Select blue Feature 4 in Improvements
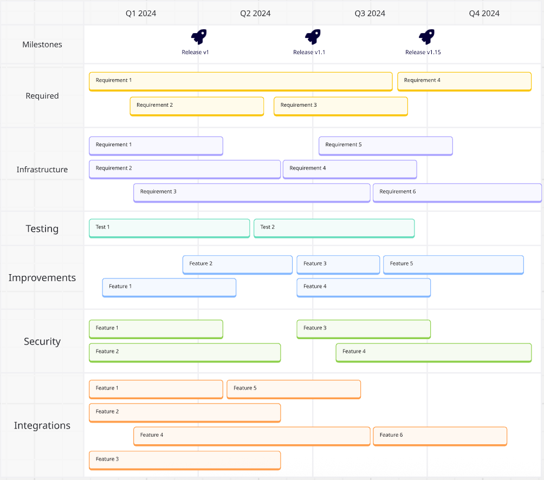The height and width of the screenshot is (480, 544). 363,287
